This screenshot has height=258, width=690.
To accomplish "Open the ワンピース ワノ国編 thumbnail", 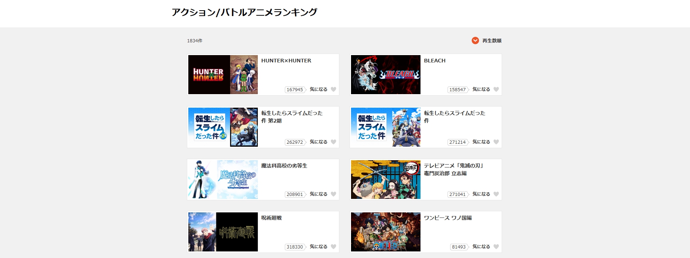I will pos(386,232).
